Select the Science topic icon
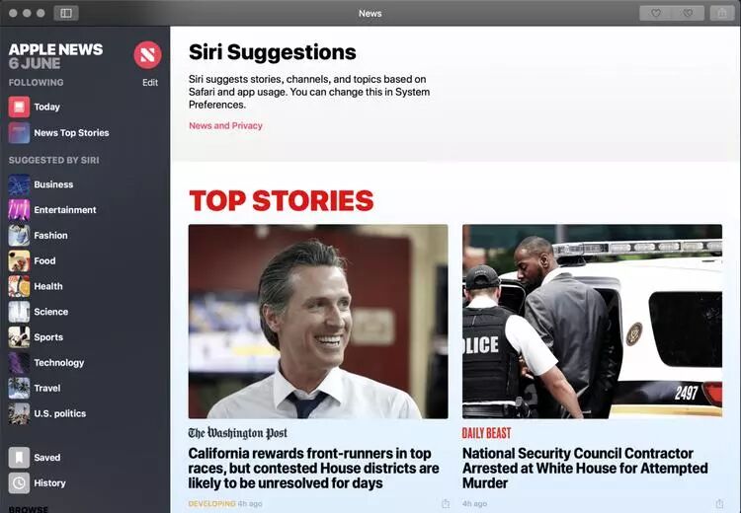Viewport: 741px width, 513px height. [x=19, y=312]
